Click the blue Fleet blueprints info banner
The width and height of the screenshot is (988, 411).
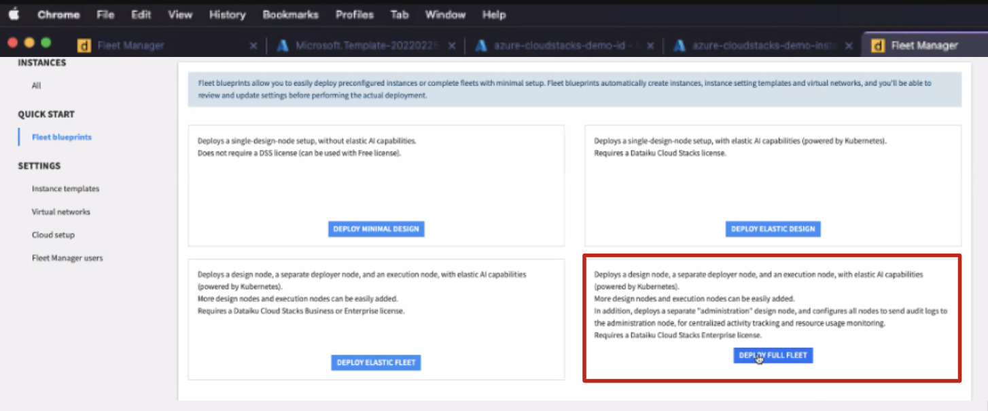coord(575,90)
